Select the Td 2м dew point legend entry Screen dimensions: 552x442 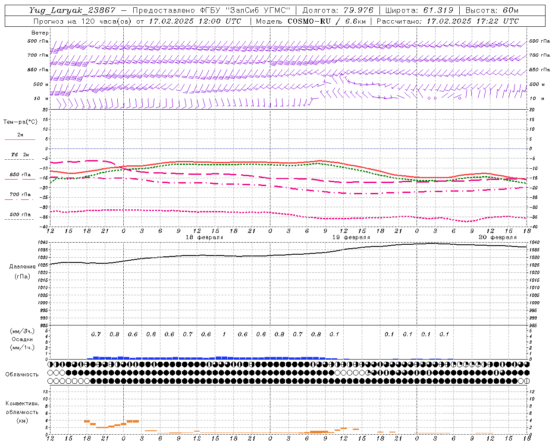(x=20, y=156)
